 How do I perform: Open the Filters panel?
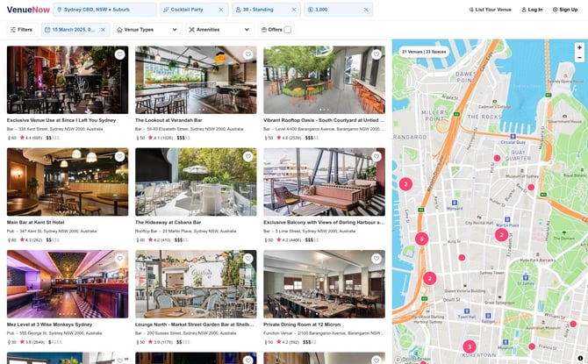[x=21, y=29]
